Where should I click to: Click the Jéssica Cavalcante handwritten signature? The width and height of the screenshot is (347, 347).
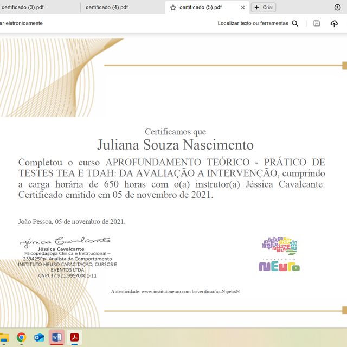tap(65, 242)
